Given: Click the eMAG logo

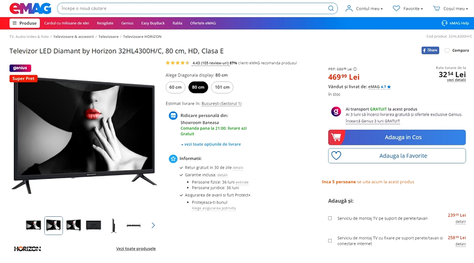Looking at the screenshot, I should click(x=30, y=8).
